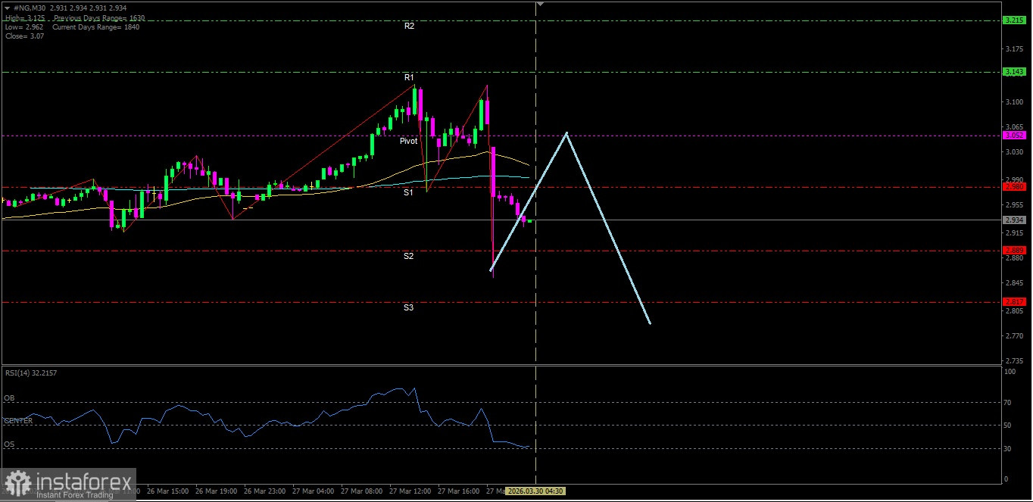Click the S1 support level label
The height and width of the screenshot is (502, 1033).
coord(408,192)
